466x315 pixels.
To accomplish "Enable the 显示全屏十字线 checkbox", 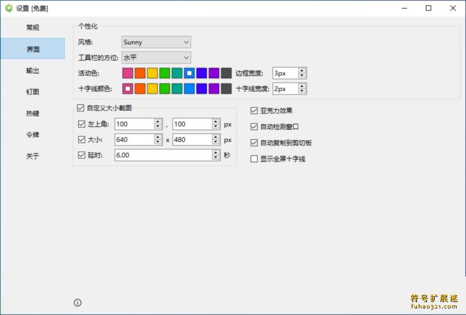I will click(x=254, y=159).
